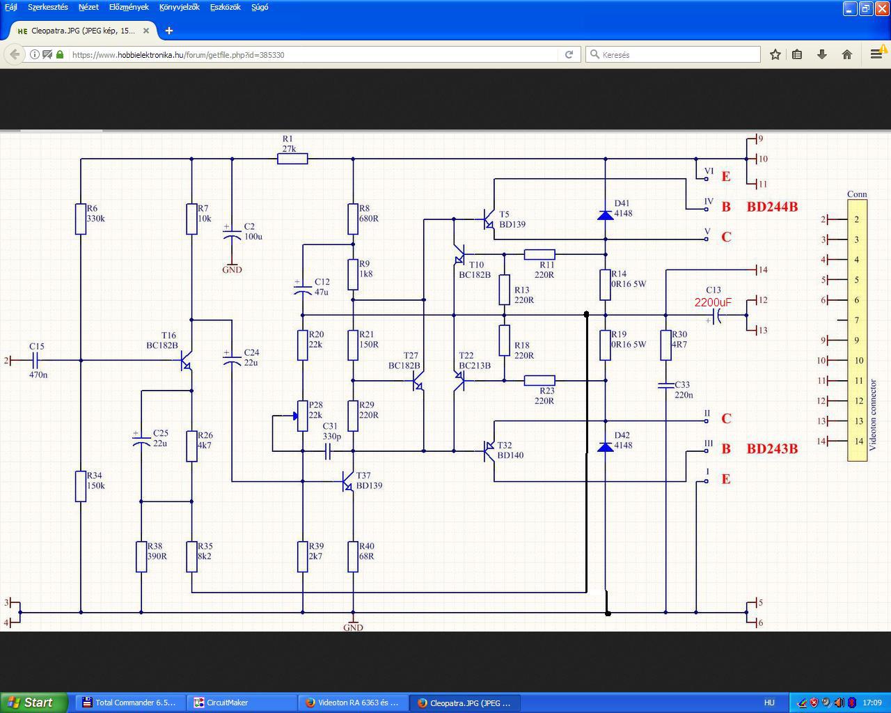Image resolution: width=891 pixels, height=713 pixels.
Task: Open the Fájl menu
Action: pyautogui.click(x=11, y=7)
